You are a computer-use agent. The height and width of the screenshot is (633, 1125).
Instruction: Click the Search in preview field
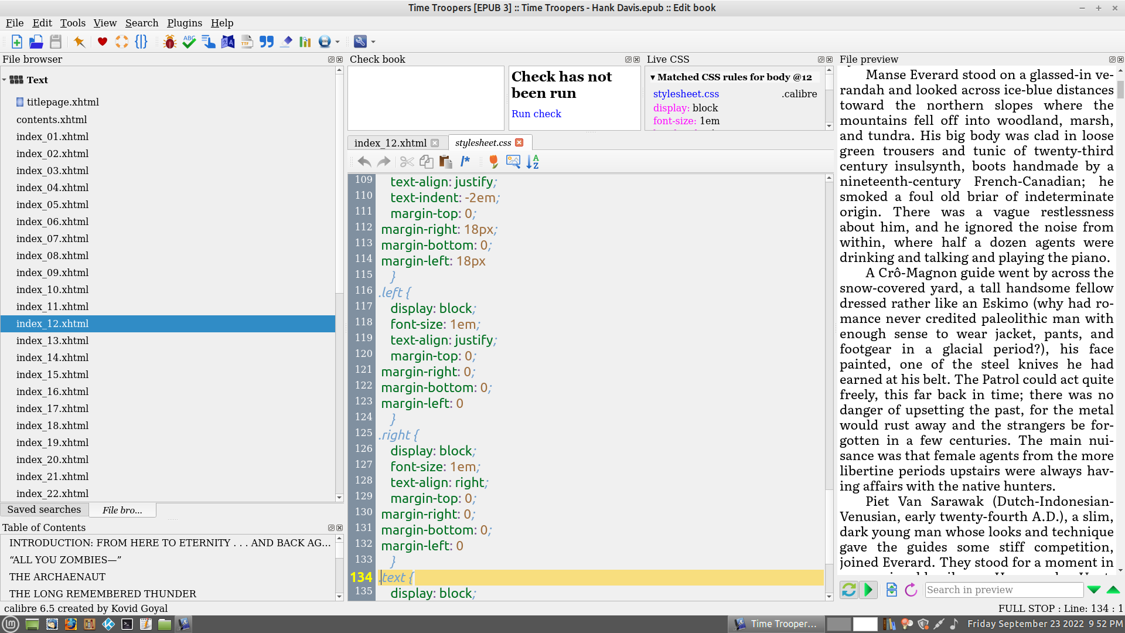1003,590
